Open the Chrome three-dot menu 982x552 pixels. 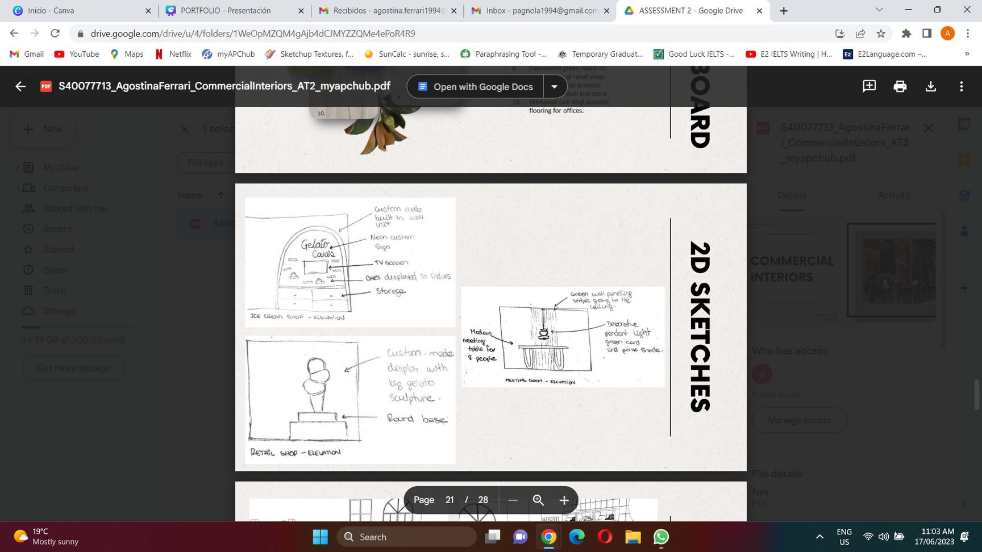[968, 34]
